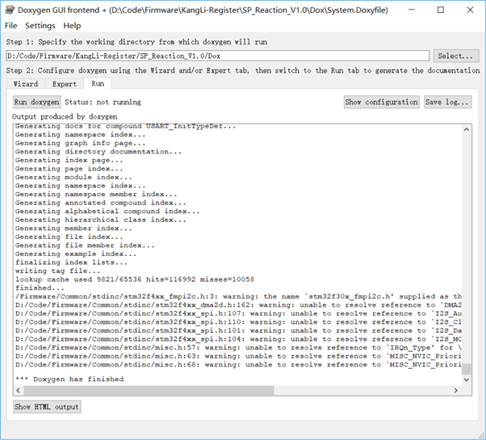Image resolution: width=486 pixels, height=440 pixels.
Task: Click the 'lookup cache used 9821/65536' line
Action: tap(135, 279)
